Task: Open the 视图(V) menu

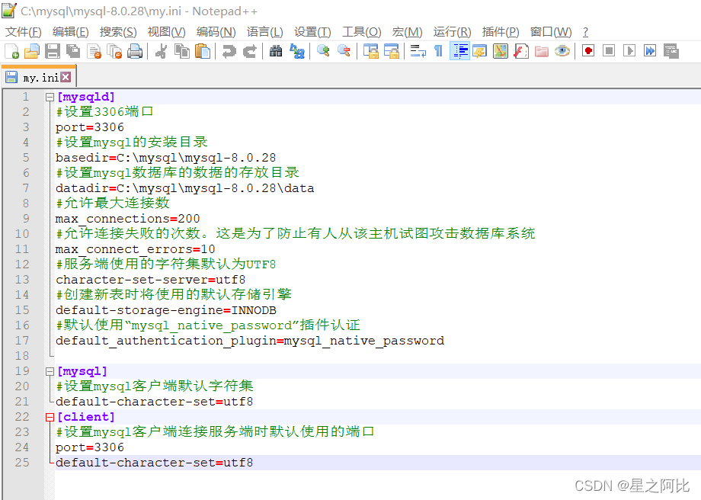Action: [x=166, y=32]
